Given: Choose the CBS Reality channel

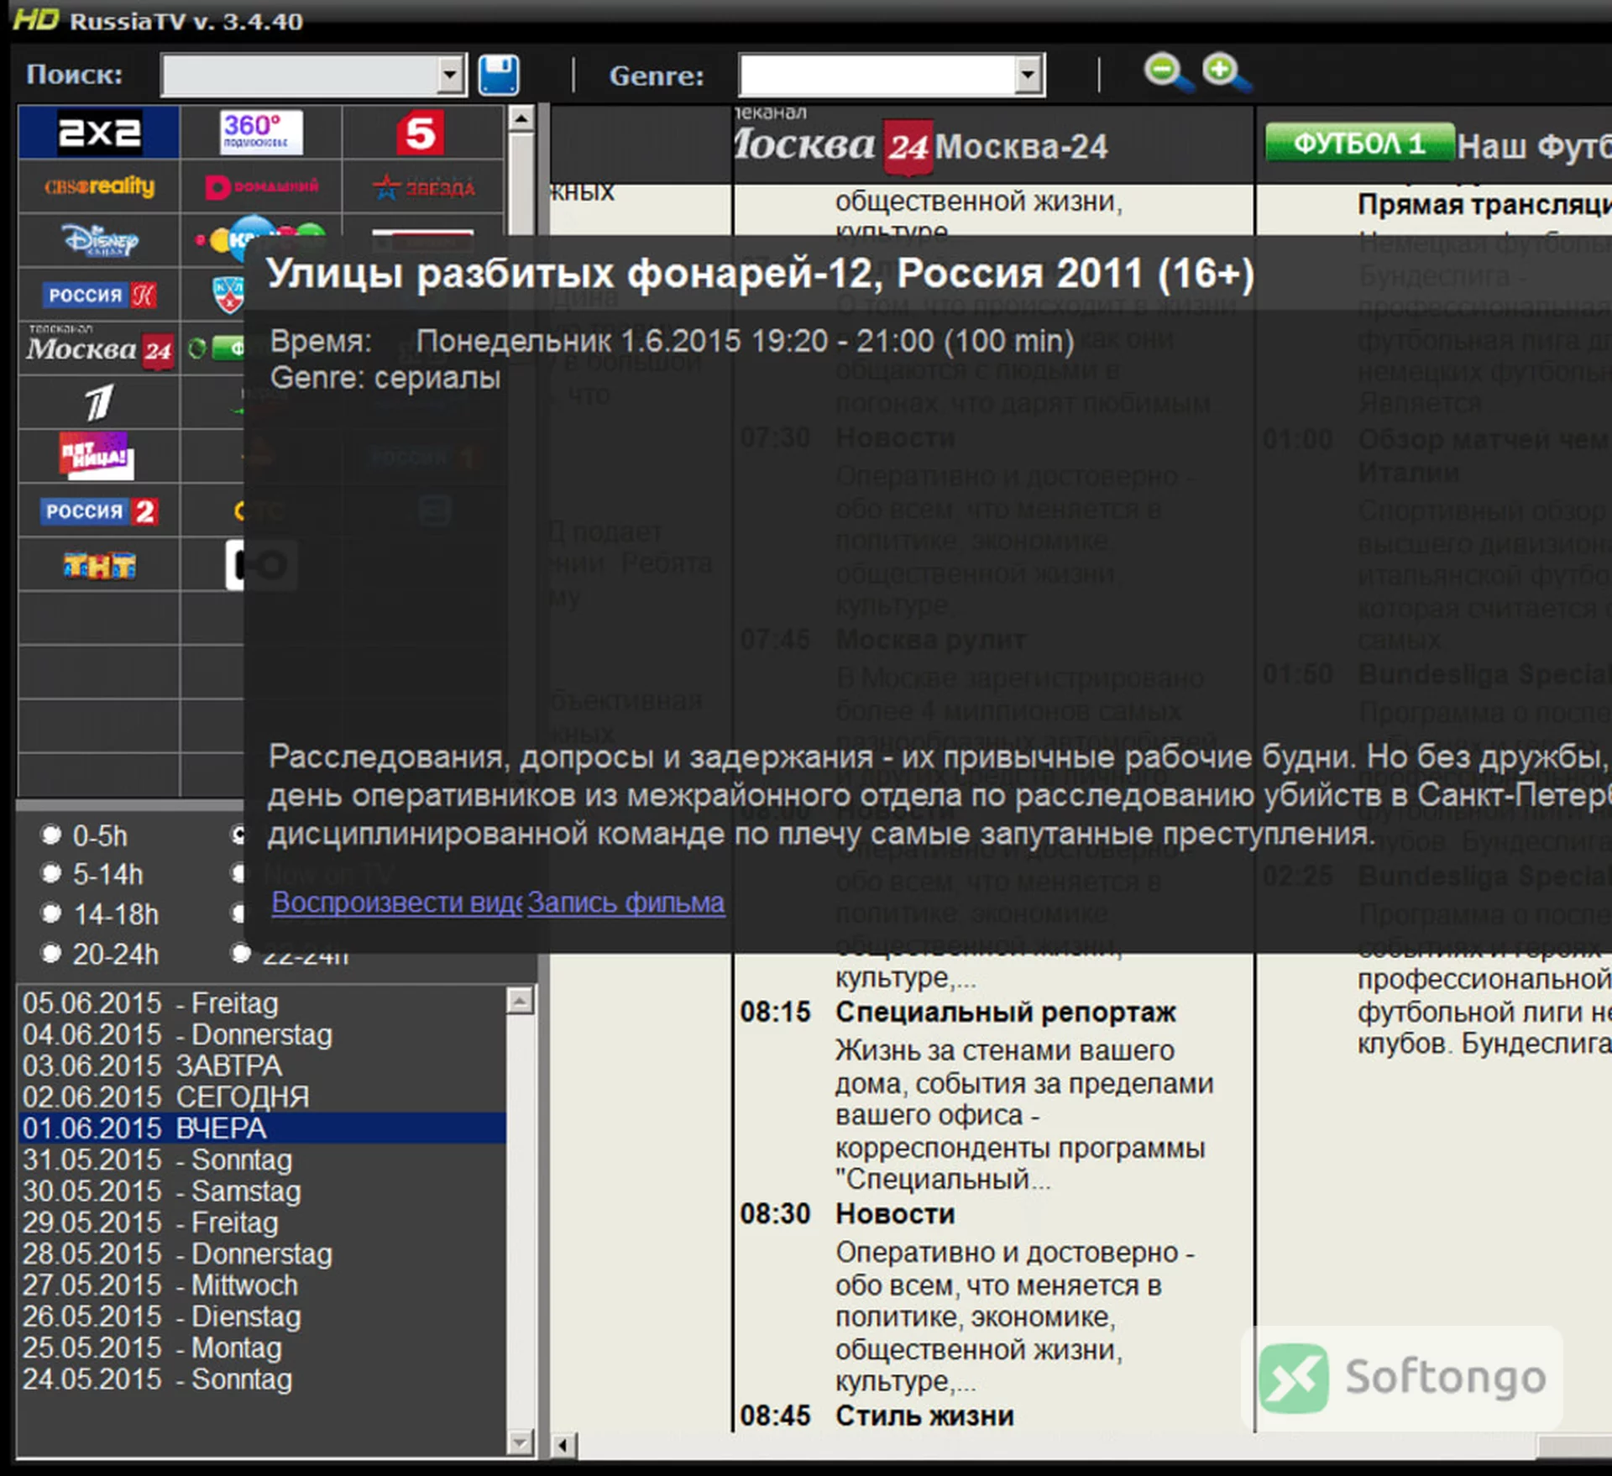Looking at the screenshot, I should [x=99, y=186].
